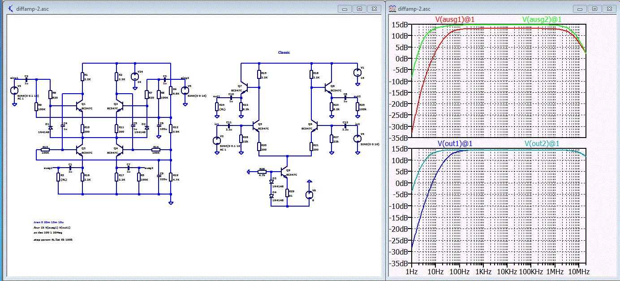Click the .step param RL directive text
620x281 pixels.
52,240
